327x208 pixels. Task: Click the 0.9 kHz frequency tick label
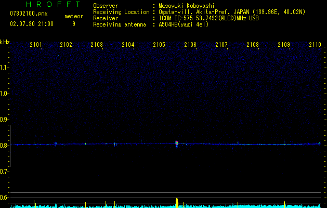coord(4,120)
